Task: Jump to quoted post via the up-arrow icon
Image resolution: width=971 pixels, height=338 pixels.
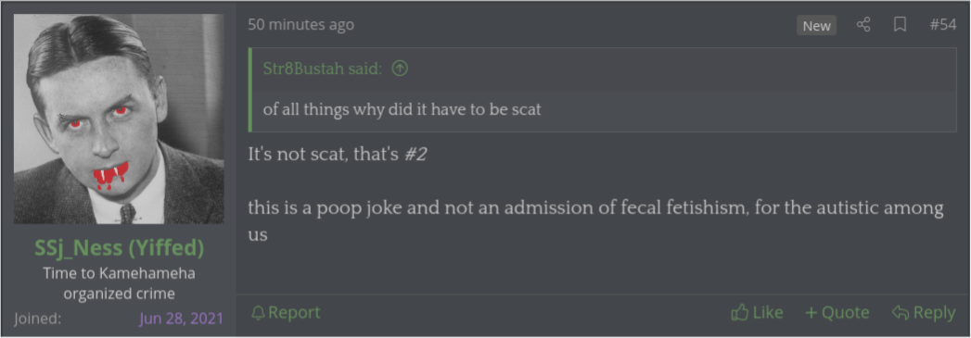Action: pos(400,69)
